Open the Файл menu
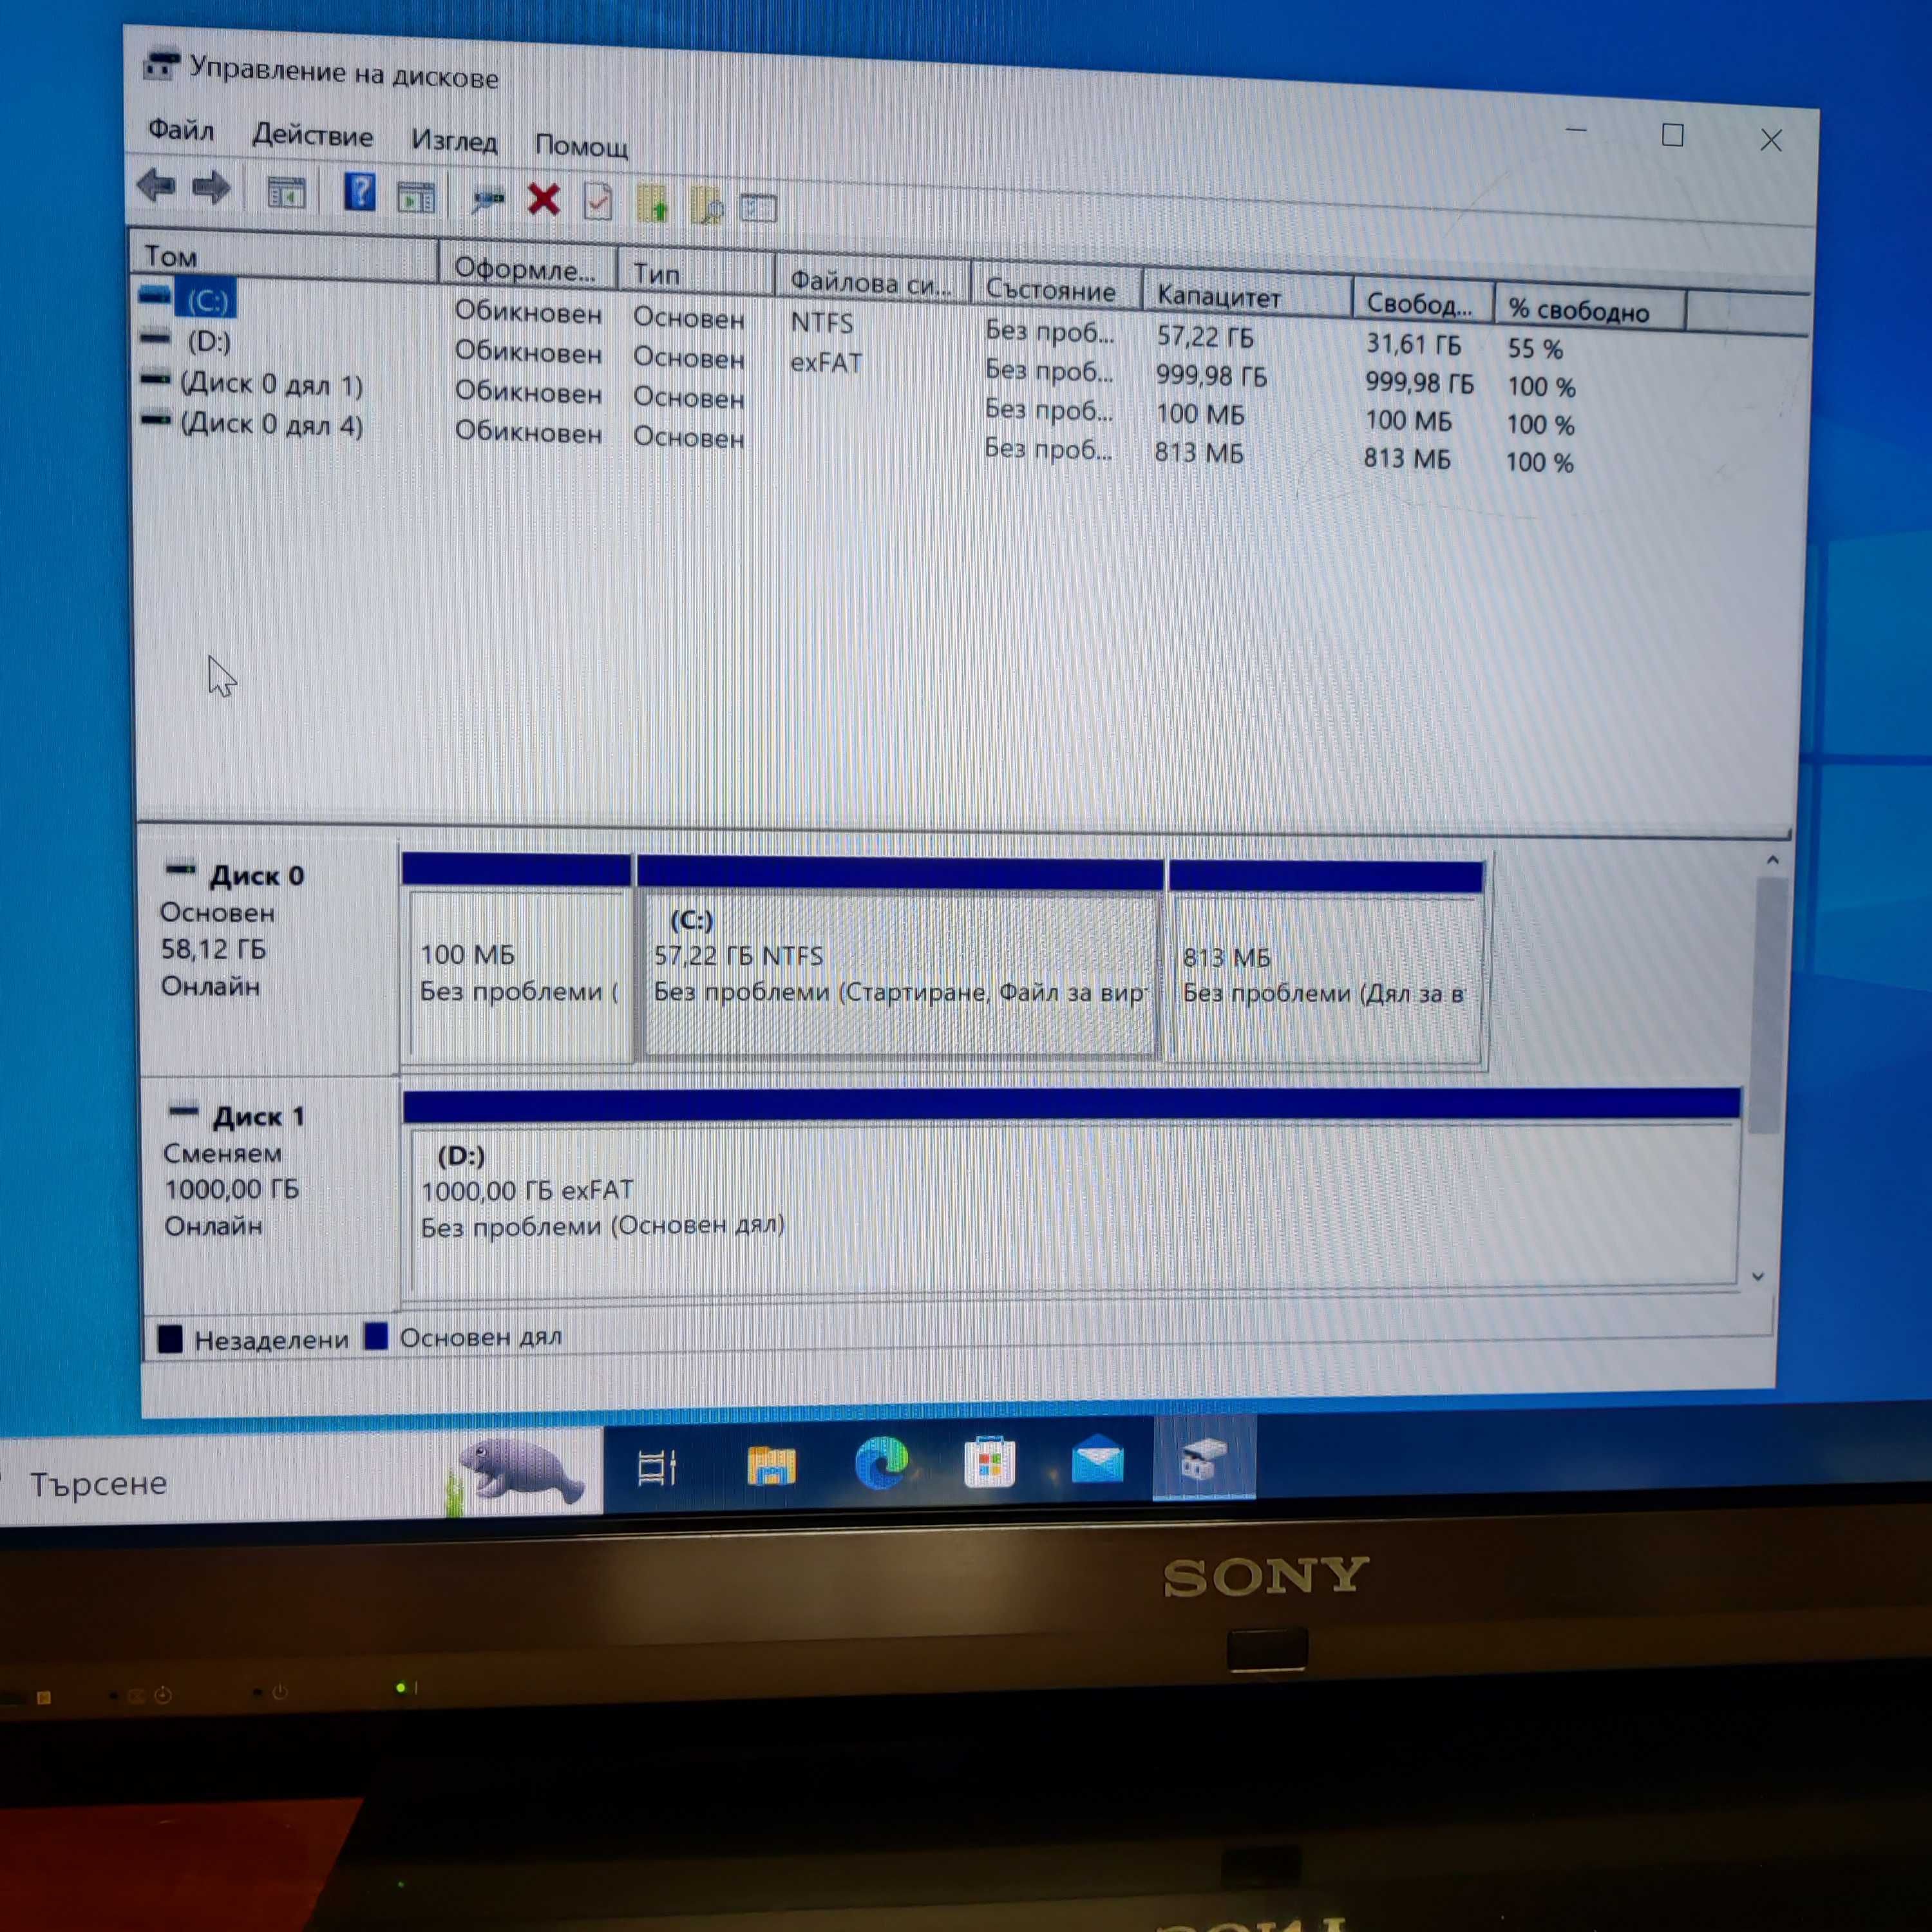This screenshot has height=1932, width=1932. point(181,129)
